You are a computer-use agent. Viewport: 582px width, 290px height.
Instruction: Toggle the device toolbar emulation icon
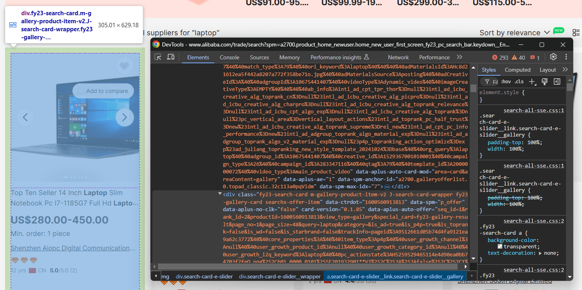coord(170,57)
